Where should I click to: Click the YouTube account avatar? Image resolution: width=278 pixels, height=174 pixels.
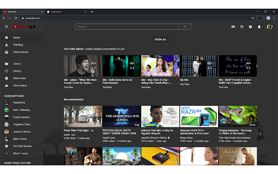[269, 27]
